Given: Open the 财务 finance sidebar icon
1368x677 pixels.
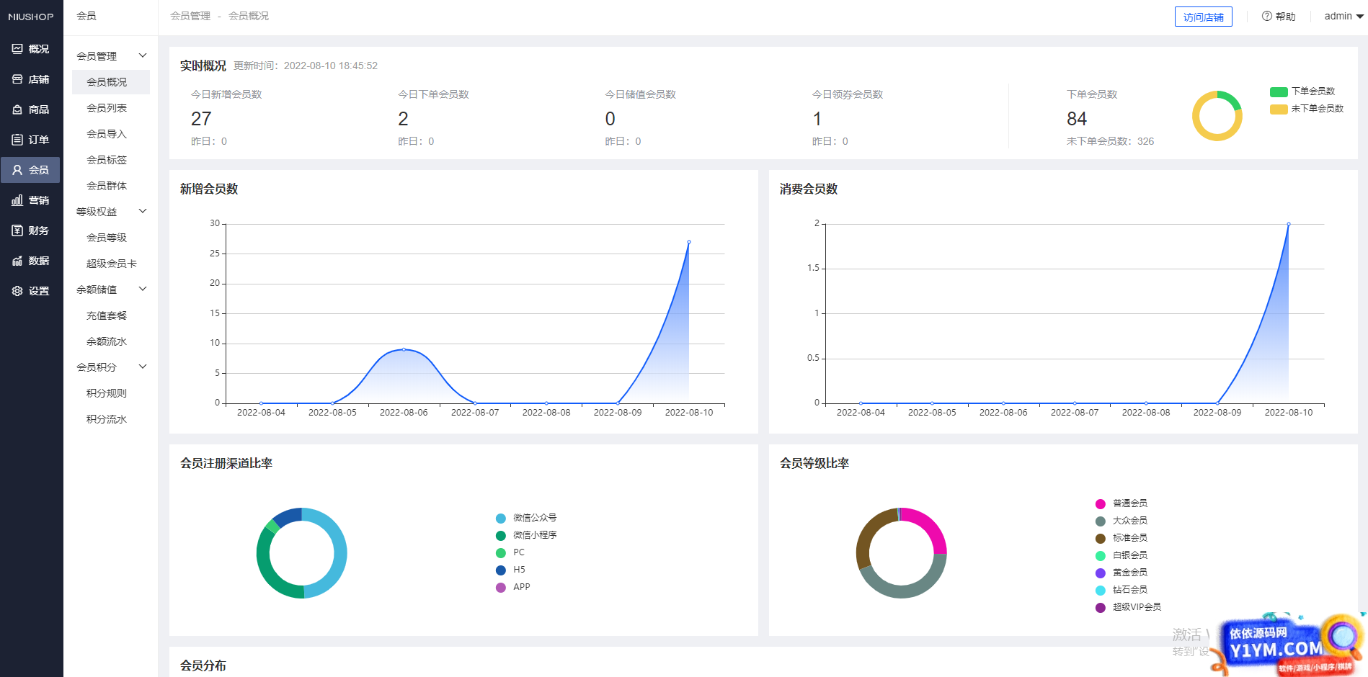Looking at the screenshot, I should (x=17, y=230).
